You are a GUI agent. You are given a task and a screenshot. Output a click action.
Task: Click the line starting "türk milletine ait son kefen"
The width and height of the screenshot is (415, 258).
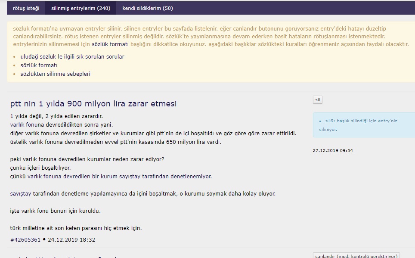coord(76,228)
